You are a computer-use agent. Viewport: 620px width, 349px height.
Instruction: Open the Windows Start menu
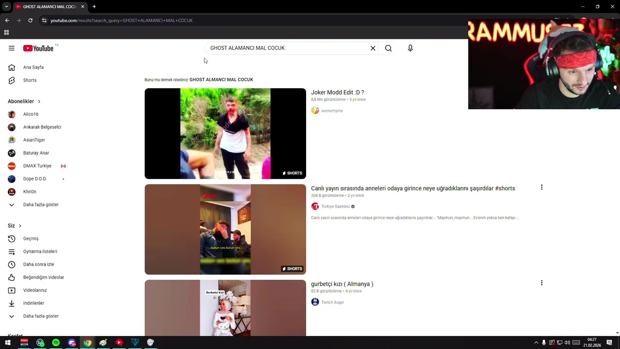[x=8, y=343]
